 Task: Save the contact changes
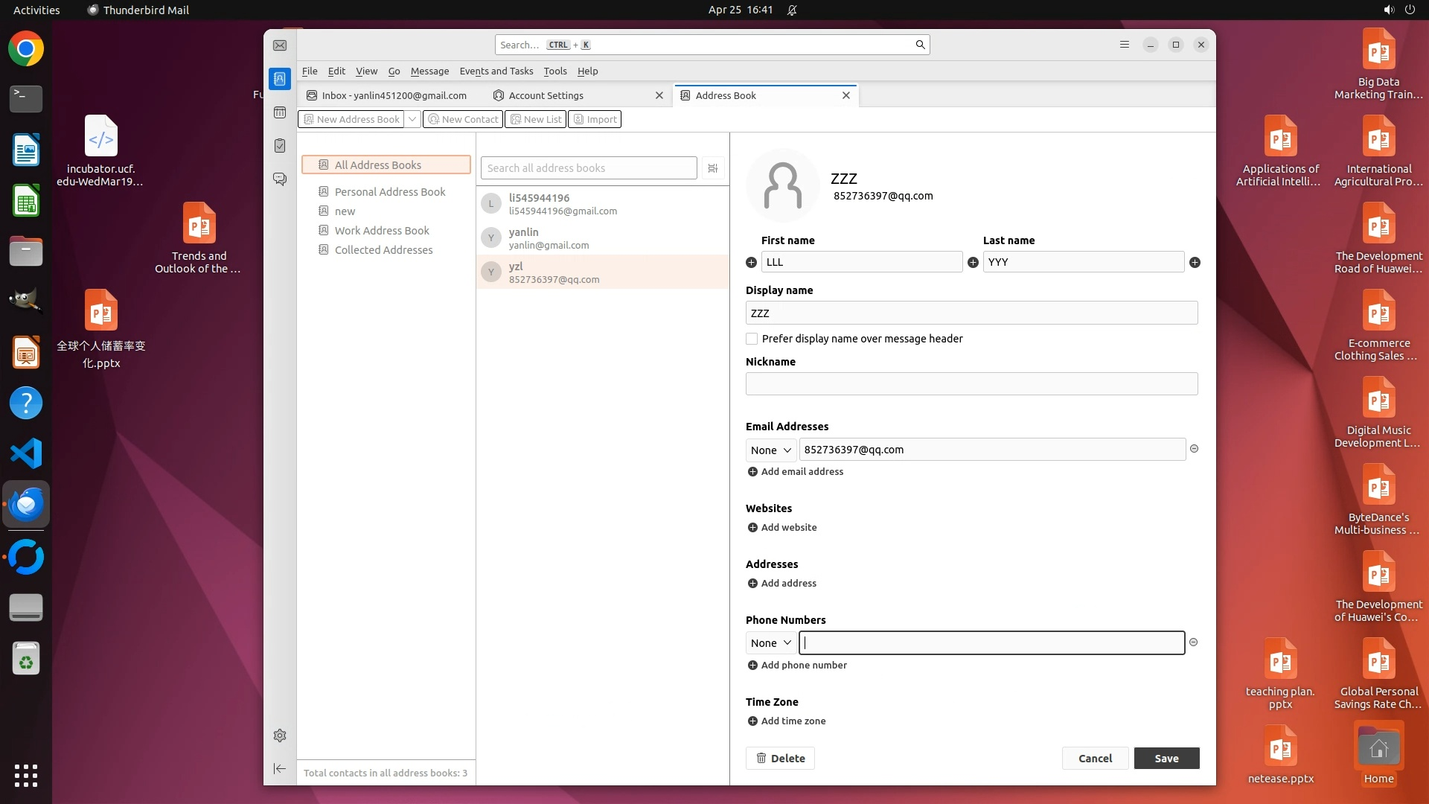pos(1166,758)
